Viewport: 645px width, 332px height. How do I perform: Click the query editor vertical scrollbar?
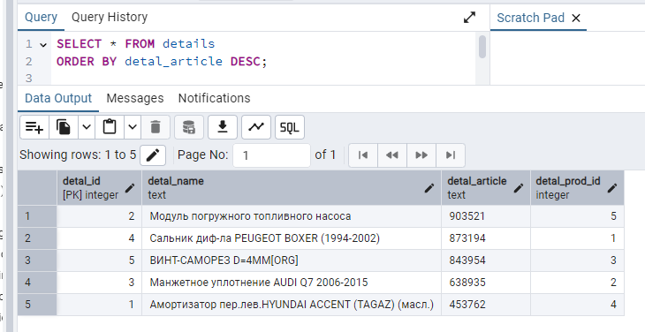coord(482,47)
